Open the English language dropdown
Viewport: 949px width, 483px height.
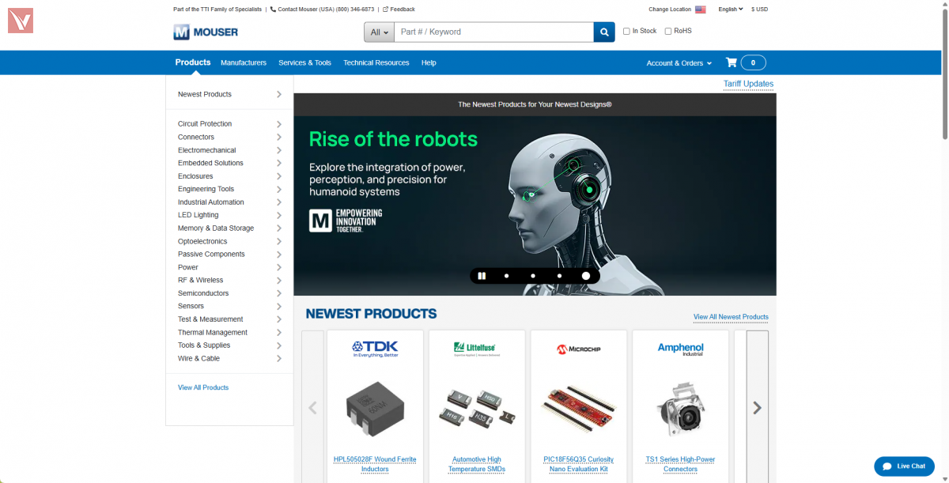731,9
